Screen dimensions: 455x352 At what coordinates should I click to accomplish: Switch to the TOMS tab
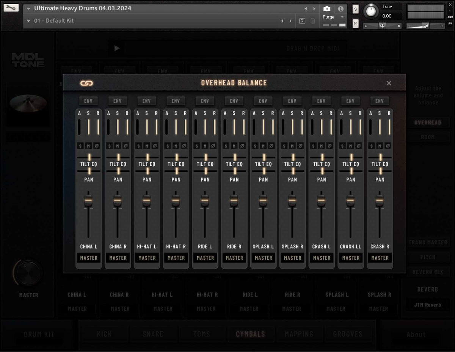point(201,334)
